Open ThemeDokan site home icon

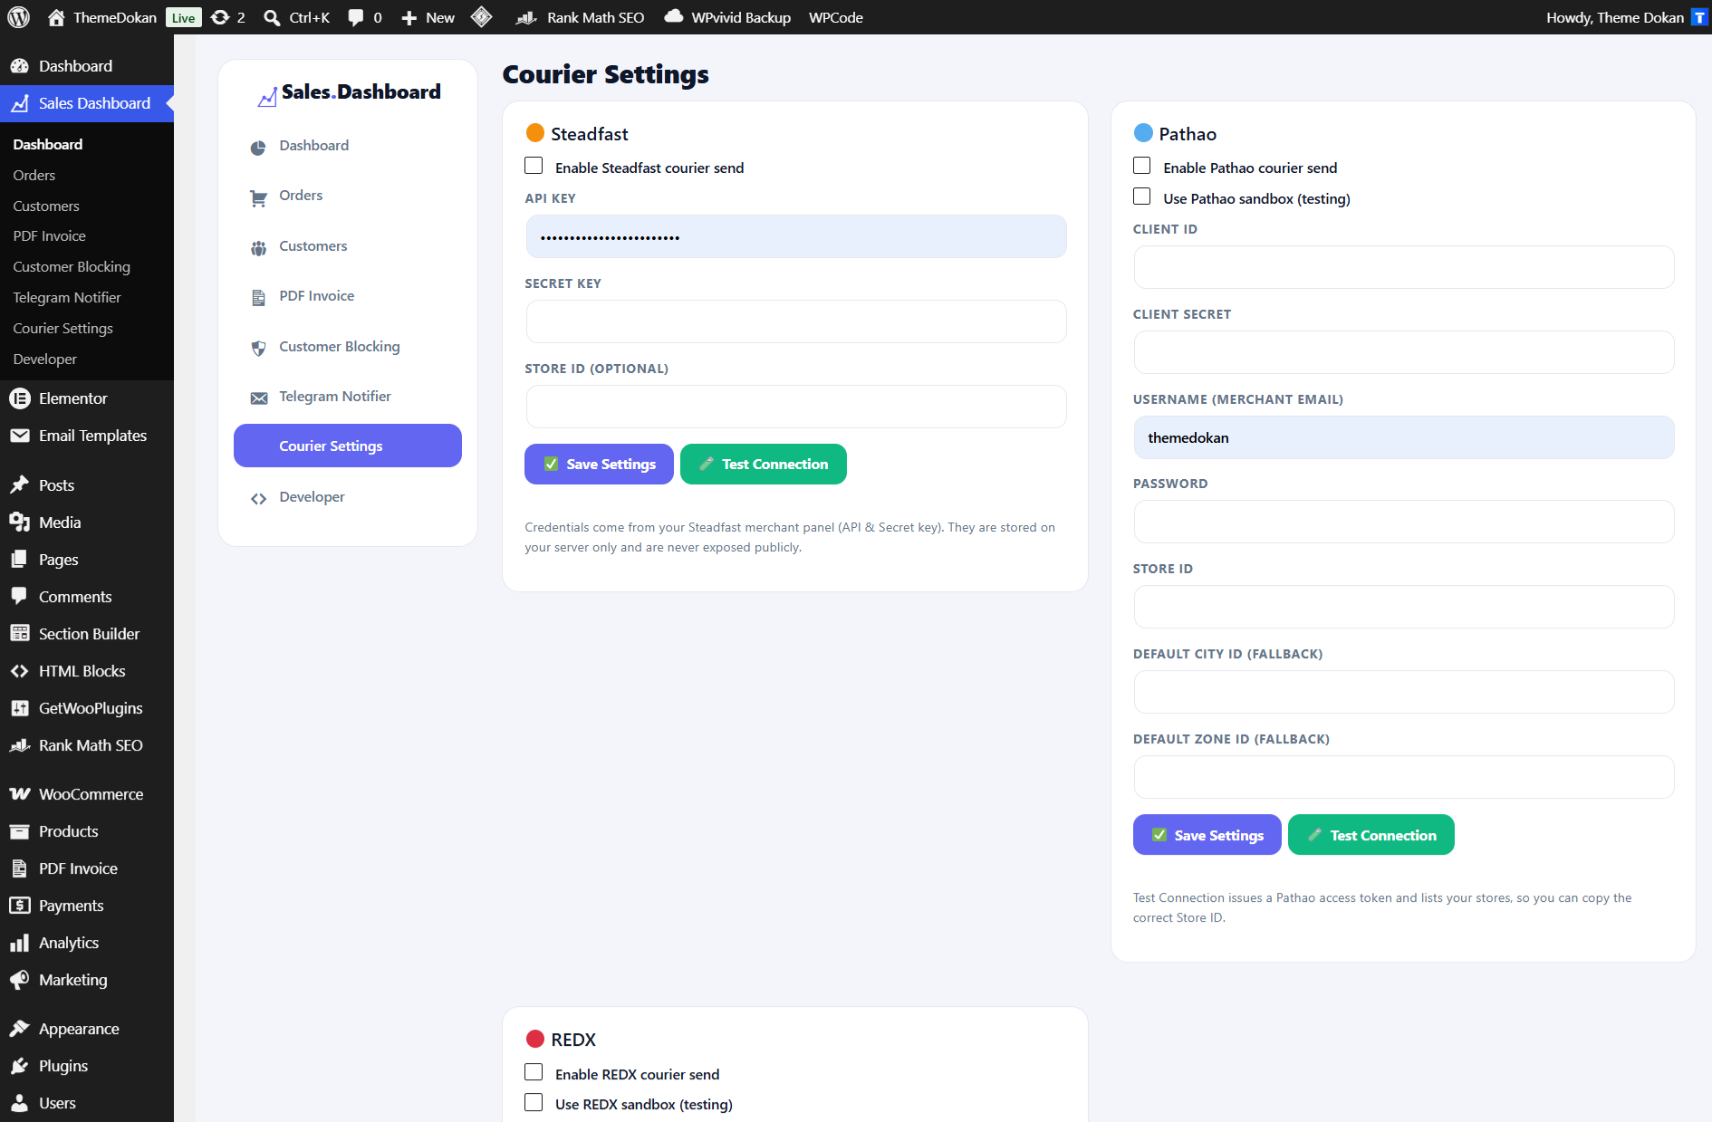coord(56,17)
